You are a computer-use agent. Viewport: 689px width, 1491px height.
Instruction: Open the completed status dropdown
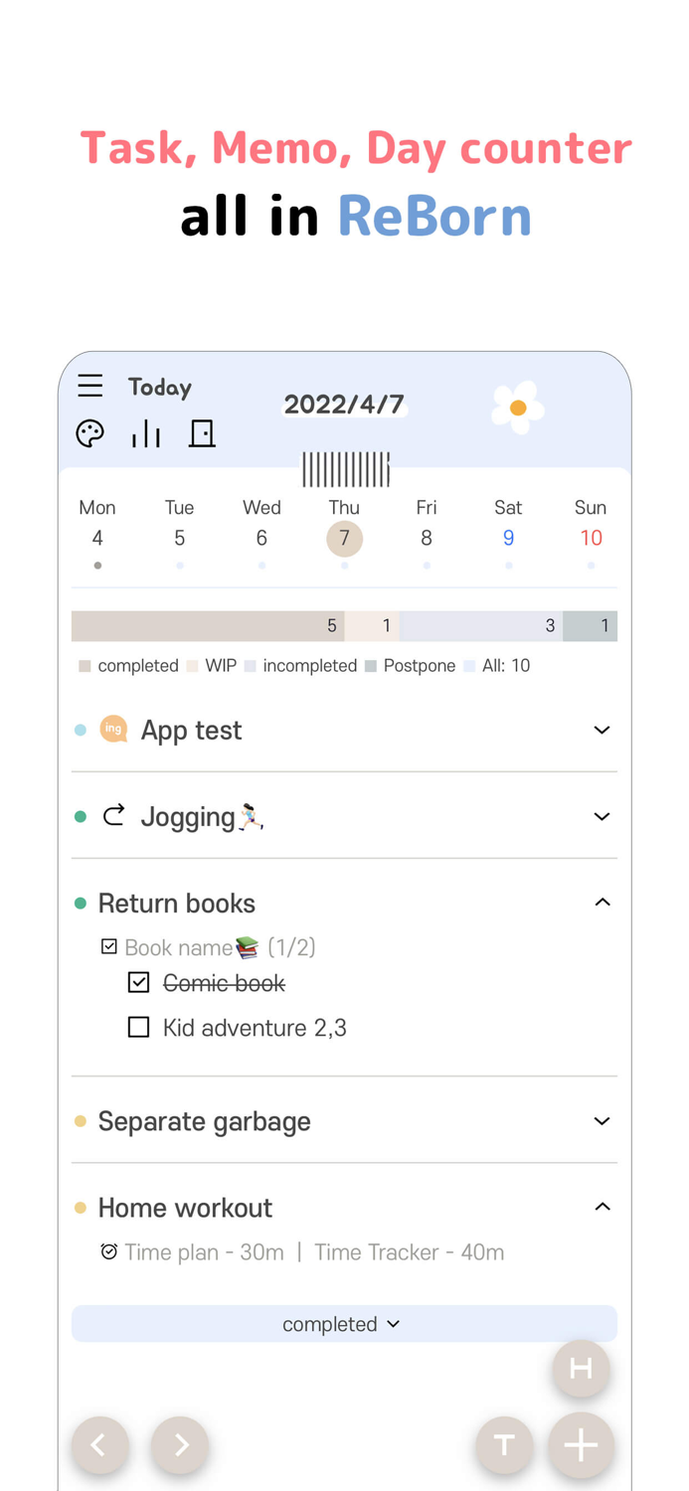(x=344, y=1323)
